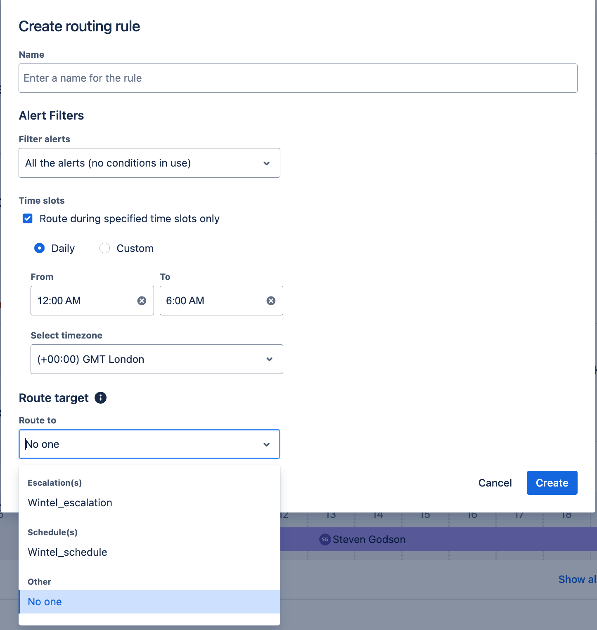
Task: Click the Route target info icon
Action: [100, 398]
